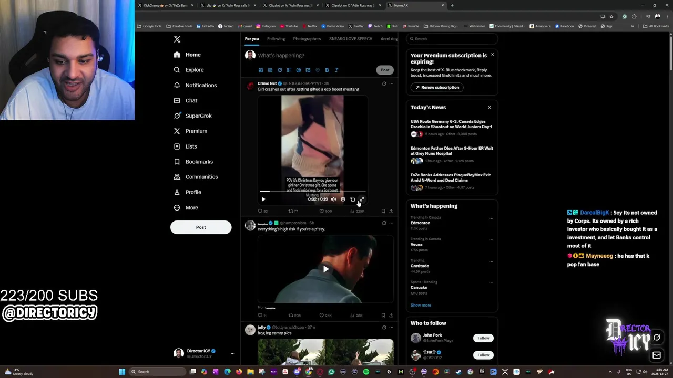Share the Crime Net post
This screenshot has width=673, height=378.
click(x=391, y=211)
